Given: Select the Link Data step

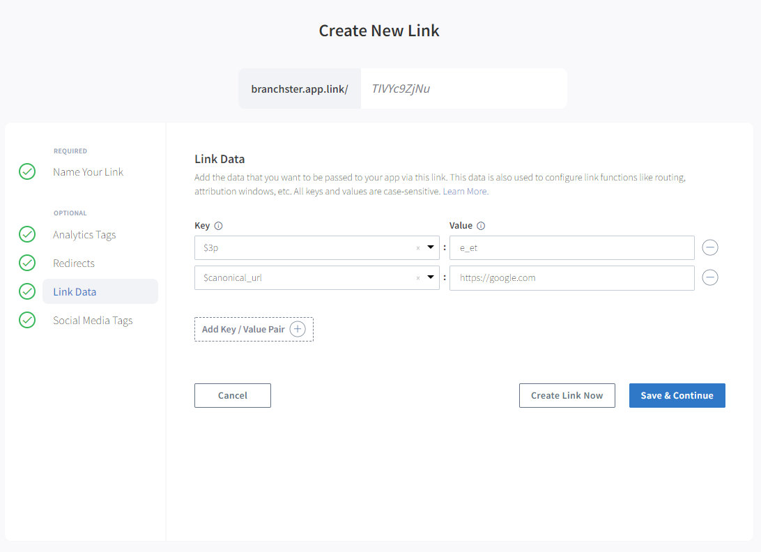Looking at the screenshot, I should [x=100, y=291].
